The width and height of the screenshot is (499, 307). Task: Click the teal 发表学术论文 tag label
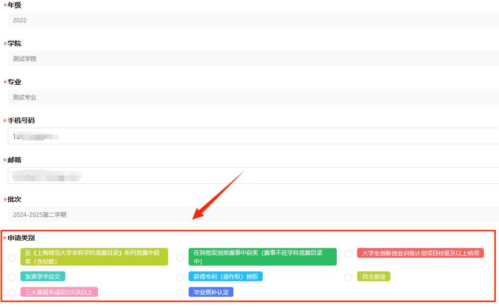(x=43, y=276)
